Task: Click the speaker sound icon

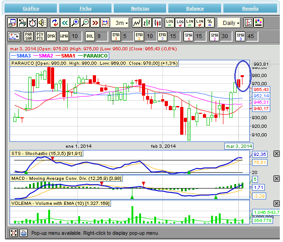Action: coord(42,23)
